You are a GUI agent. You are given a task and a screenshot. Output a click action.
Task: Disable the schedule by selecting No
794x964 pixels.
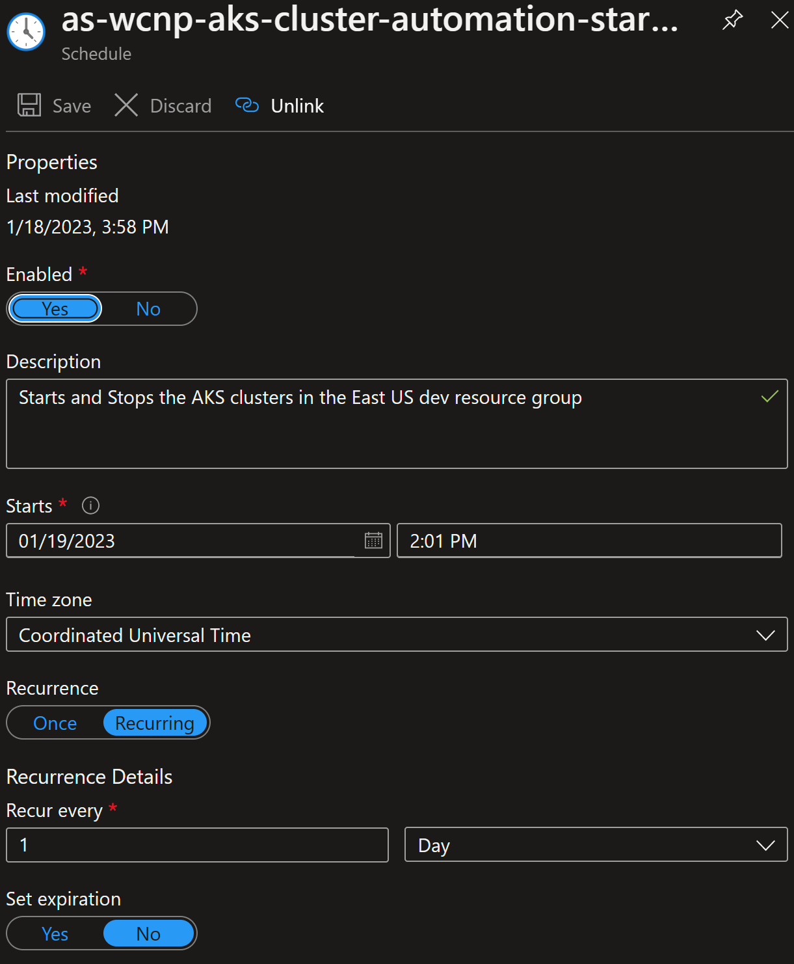click(148, 308)
